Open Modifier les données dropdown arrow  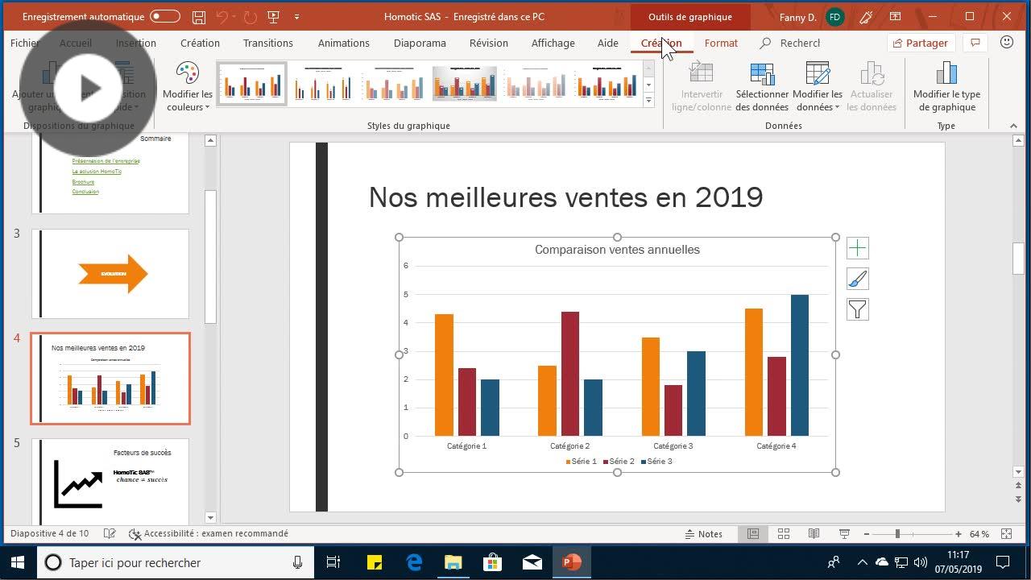(837, 107)
